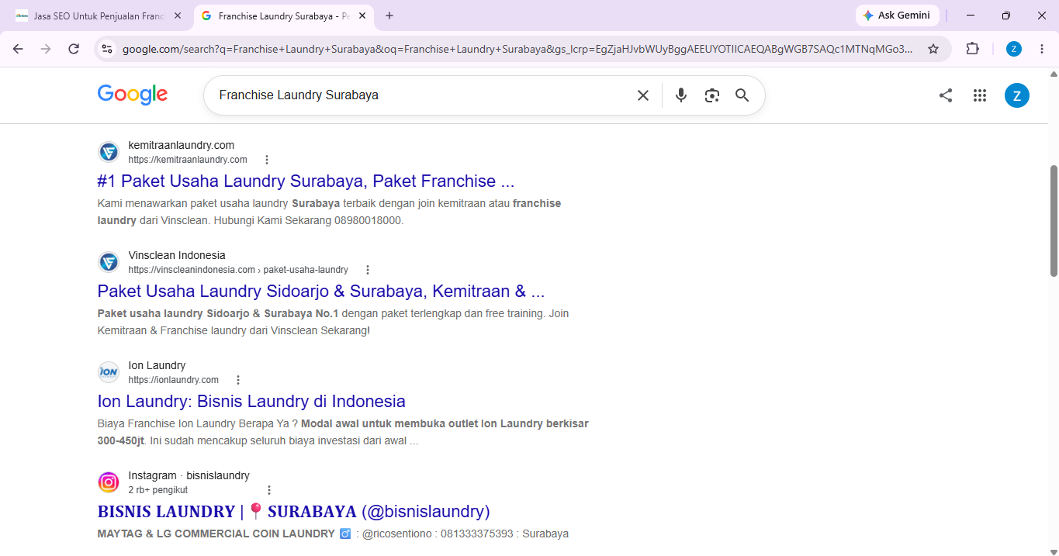Open a new browser tab
The width and height of the screenshot is (1059, 556).
click(389, 16)
